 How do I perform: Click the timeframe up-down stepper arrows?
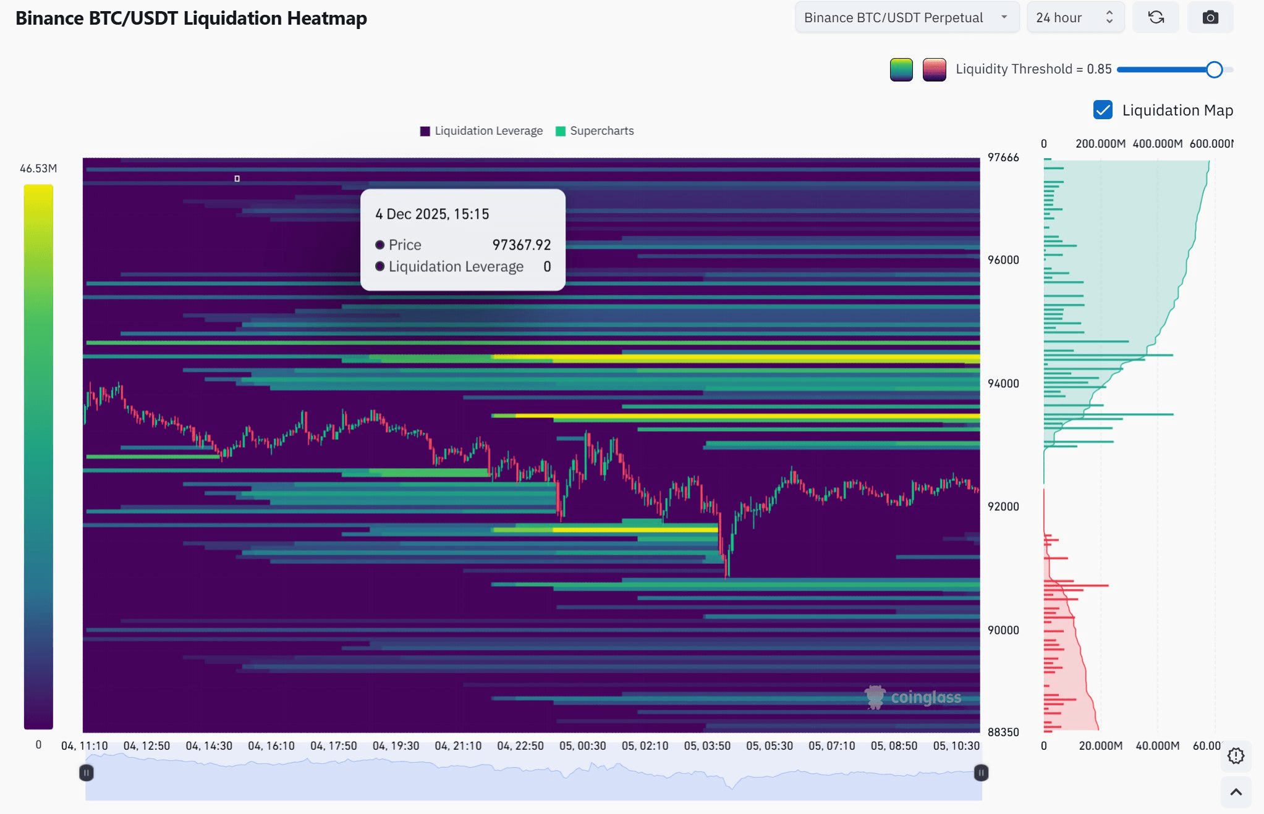click(1109, 17)
